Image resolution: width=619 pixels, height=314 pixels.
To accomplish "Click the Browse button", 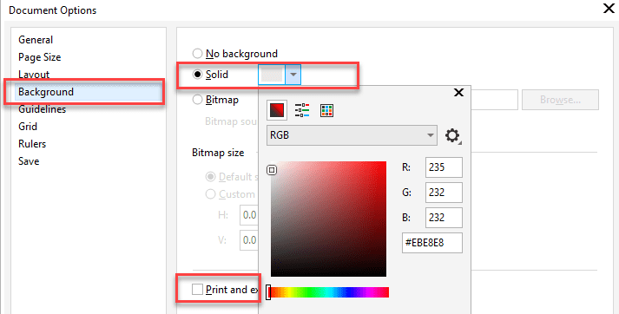I will [x=560, y=100].
